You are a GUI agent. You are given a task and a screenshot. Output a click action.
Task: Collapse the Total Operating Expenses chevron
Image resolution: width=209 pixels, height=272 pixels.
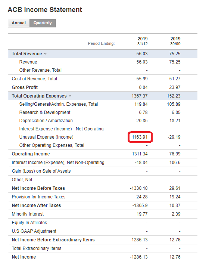click(70, 96)
